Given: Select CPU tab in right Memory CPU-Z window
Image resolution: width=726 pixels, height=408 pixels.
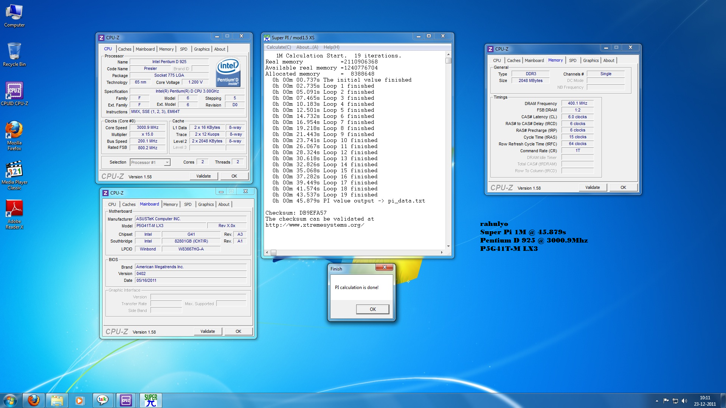Looking at the screenshot, I should 497,60.
